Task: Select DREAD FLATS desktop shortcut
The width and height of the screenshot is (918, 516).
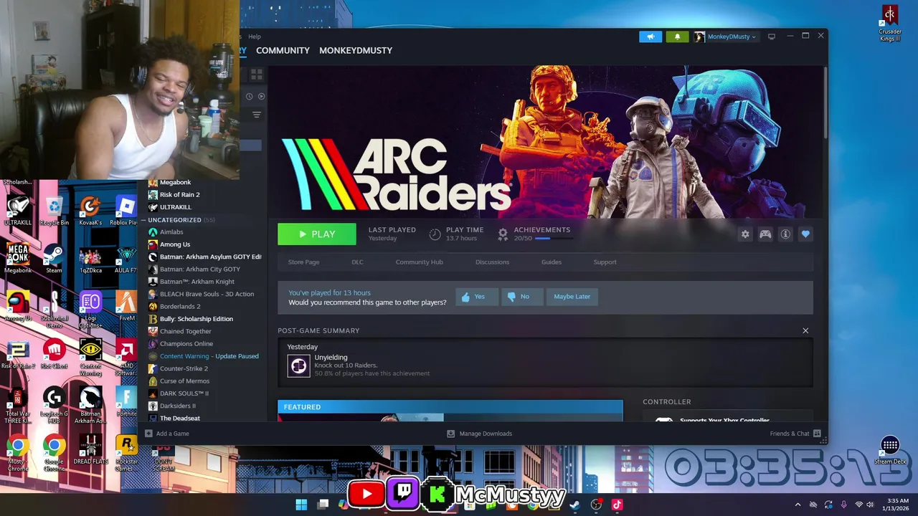Action: coord(90,450)
